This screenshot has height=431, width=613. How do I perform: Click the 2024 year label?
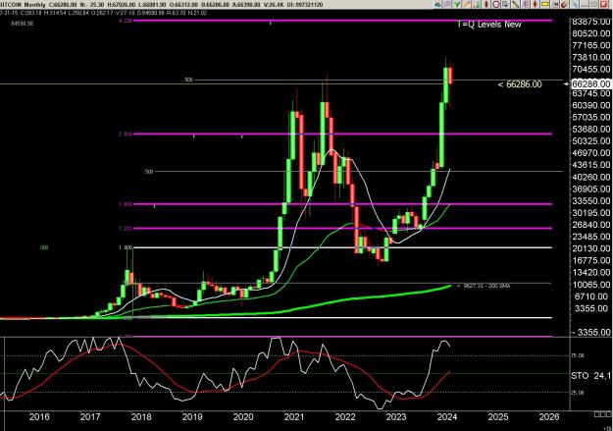click(447, 417)
